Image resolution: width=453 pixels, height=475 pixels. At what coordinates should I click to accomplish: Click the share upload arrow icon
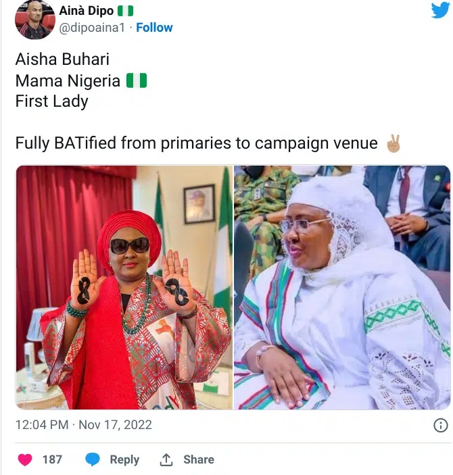tap(166, 459)
